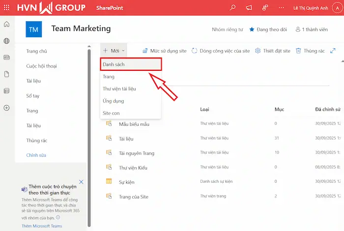
Task: Click Thêm Microsoft Teams link
Action: click(x=42, y=226)
